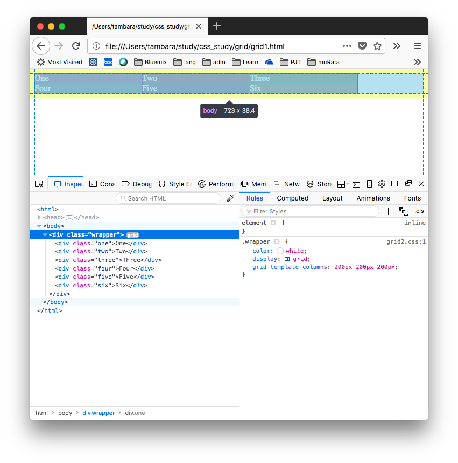Viewport: 458px width, 463px height.
Task: Toggle responsive design mode
Action: pyautogui.click(x=369, y=184)
